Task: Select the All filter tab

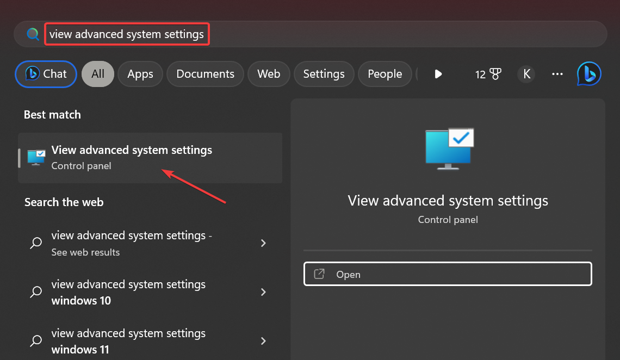Action: click(98, 74)
